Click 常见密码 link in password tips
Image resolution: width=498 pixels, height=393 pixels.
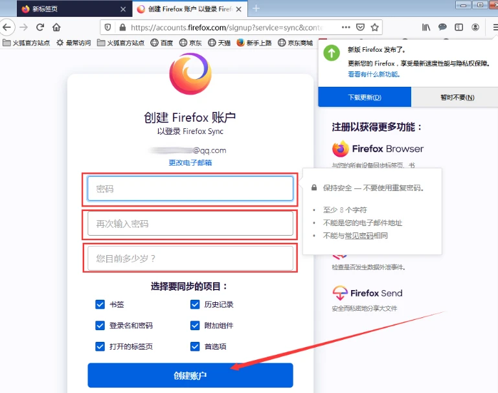(359, 236)
